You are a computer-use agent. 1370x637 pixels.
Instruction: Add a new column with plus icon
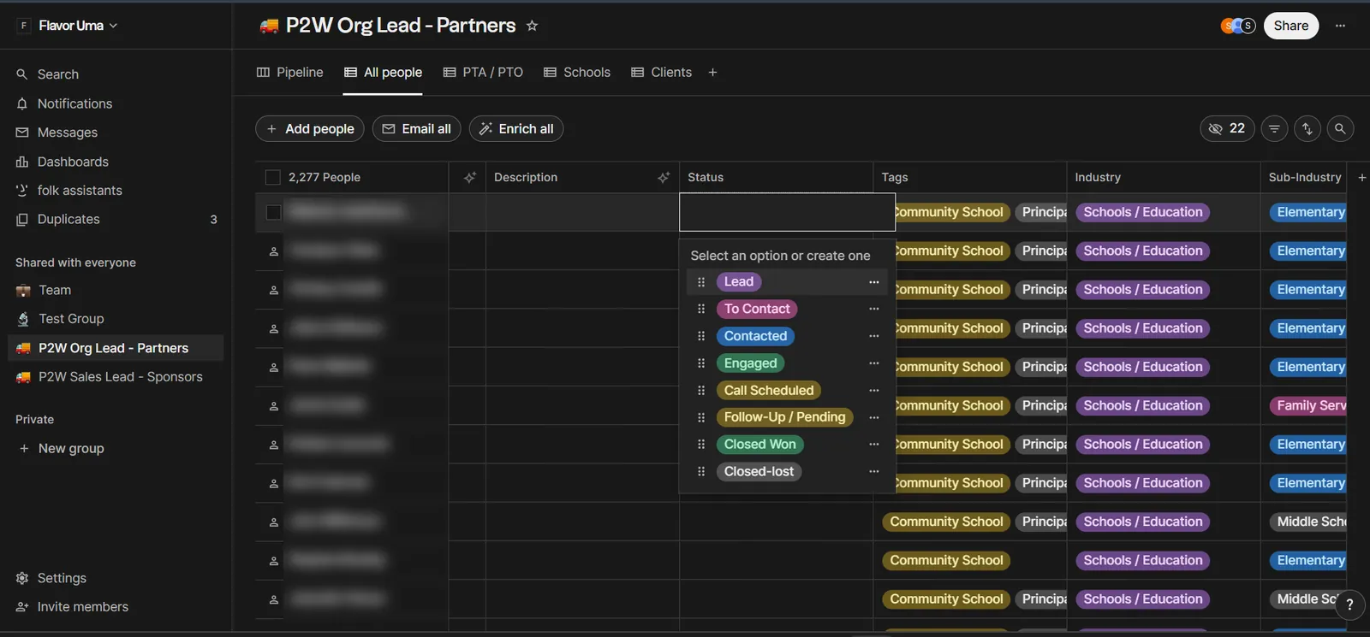(x=1361, y=177)
